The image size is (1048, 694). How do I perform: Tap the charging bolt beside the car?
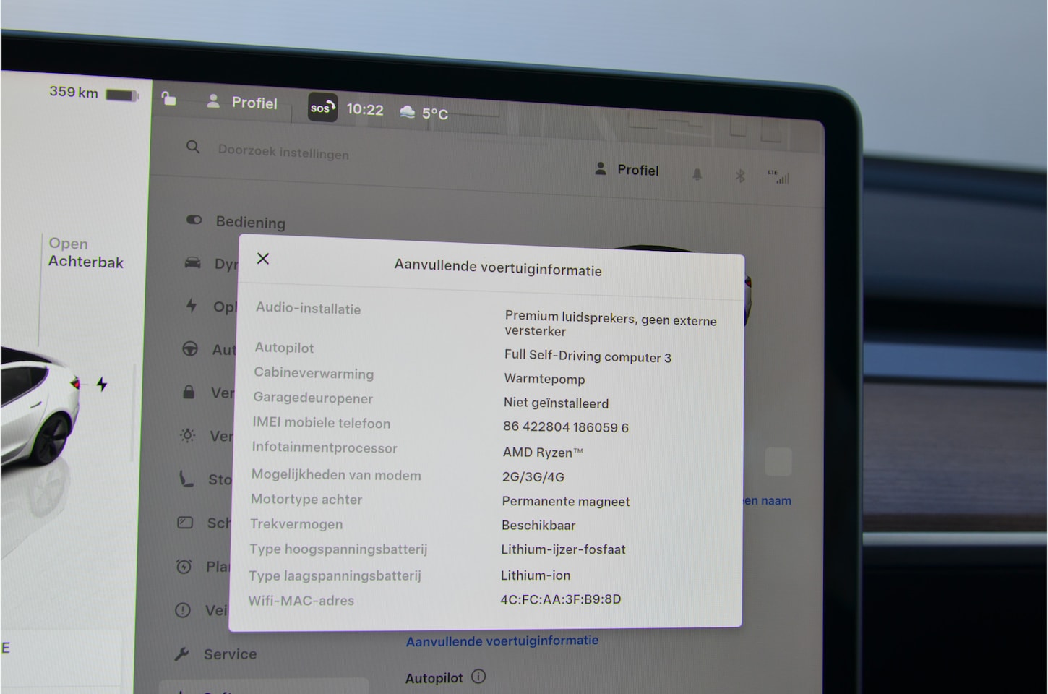[x=102, y=384]
